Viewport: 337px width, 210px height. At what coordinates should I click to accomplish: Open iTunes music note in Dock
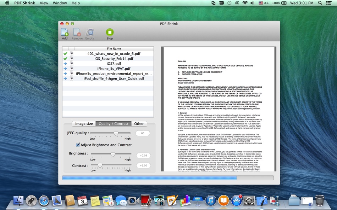(211, 200)
